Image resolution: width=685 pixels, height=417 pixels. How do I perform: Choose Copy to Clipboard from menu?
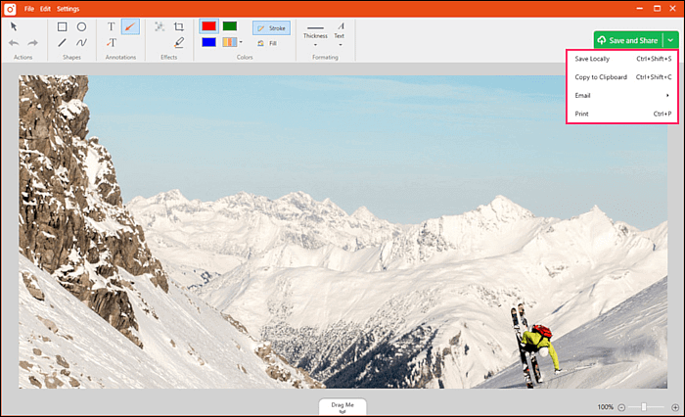click(601, 77)
